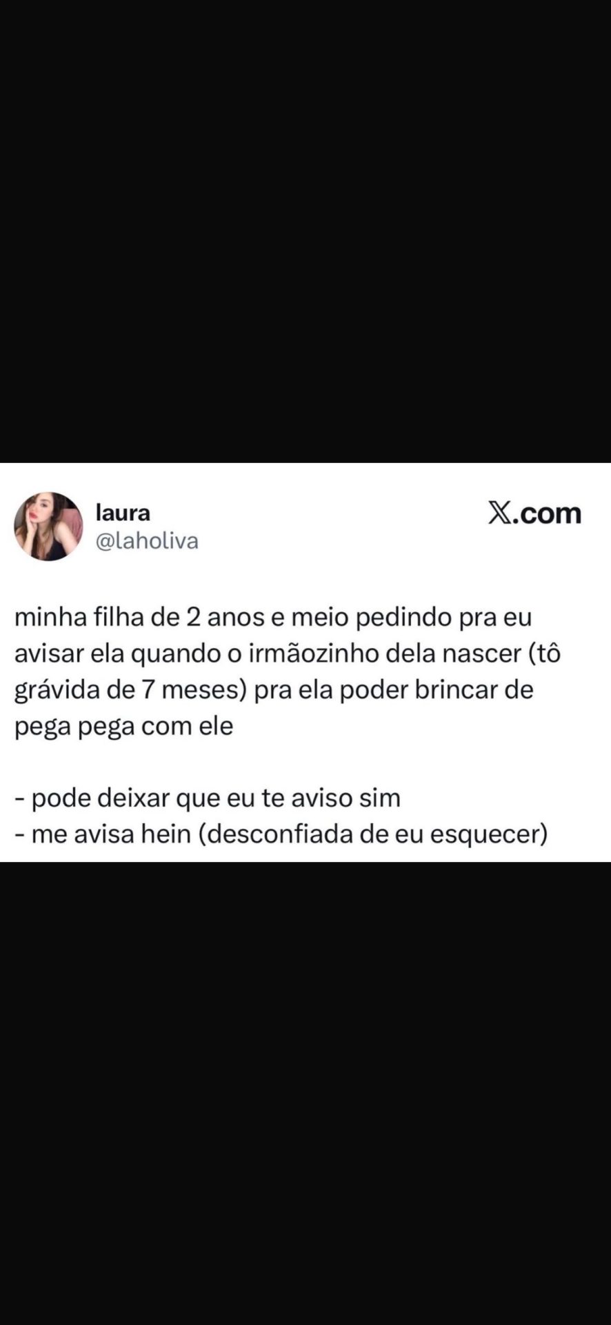The height and width of the screenshot is (1325, 611).
Task: Tap the display name laura
Action: click(x=123, y=513)
